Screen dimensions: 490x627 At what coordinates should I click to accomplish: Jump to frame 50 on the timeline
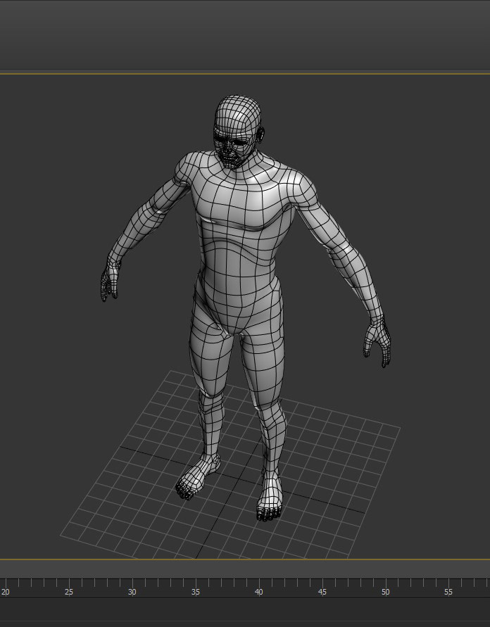coord(385,592)
